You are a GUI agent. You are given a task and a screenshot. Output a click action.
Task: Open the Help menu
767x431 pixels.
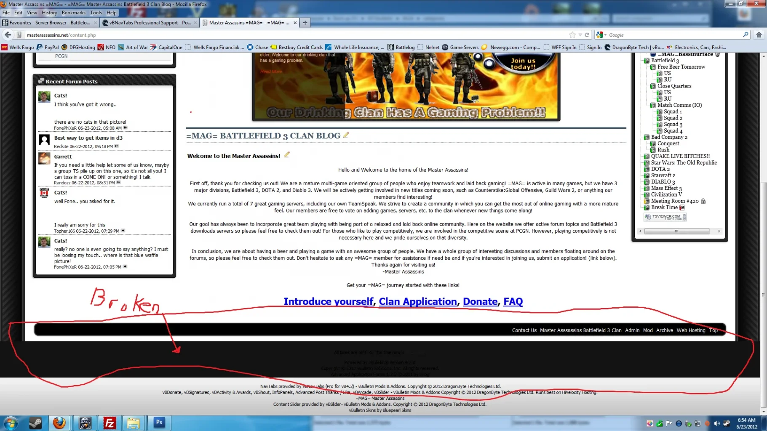point(112,13)
